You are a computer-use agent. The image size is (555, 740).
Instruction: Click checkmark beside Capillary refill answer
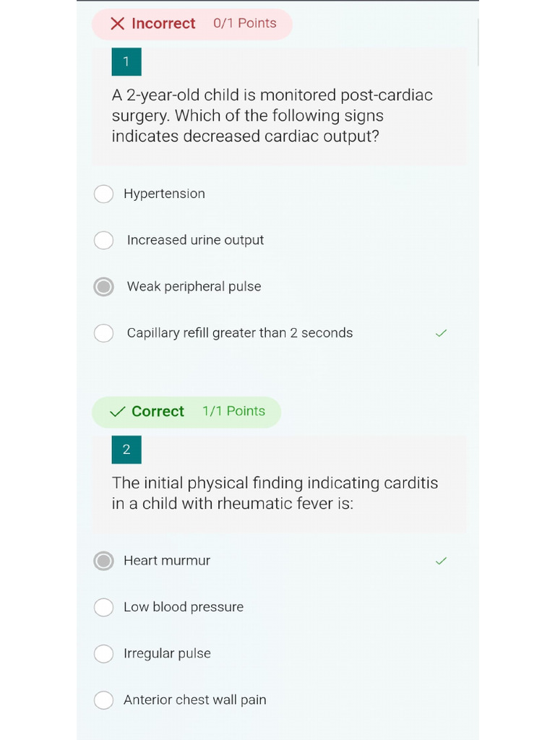tap(441, 333)
